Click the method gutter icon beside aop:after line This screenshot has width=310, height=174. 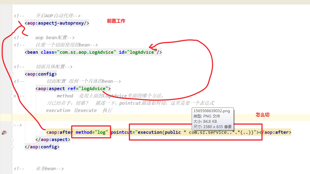click(4, 132)
